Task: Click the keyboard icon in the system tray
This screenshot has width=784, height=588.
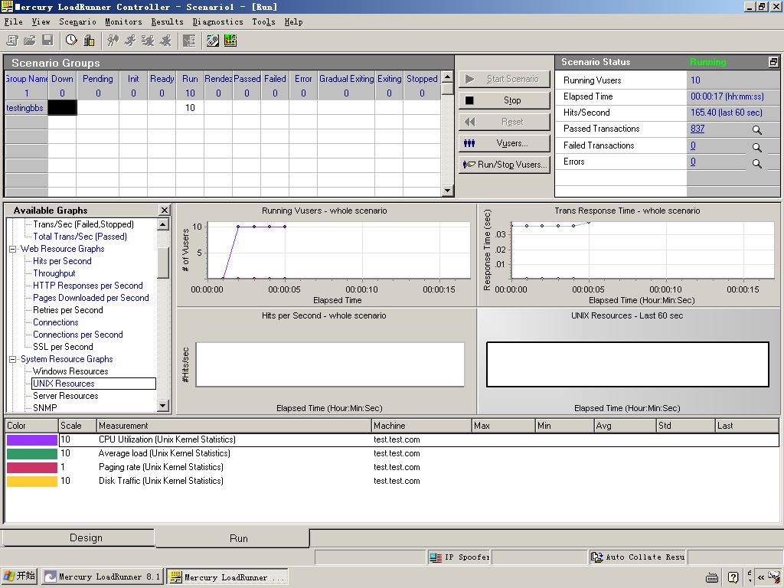Action: [712, 577]
